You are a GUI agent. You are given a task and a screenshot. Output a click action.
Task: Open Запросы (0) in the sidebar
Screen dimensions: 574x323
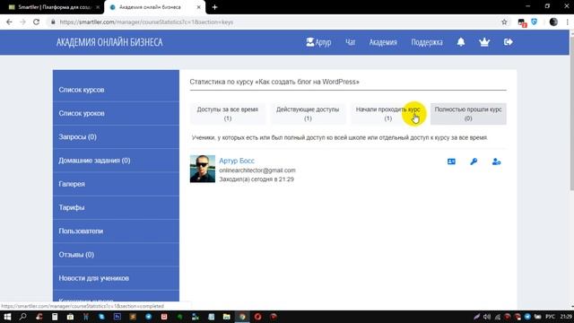(x=116, y=137)
